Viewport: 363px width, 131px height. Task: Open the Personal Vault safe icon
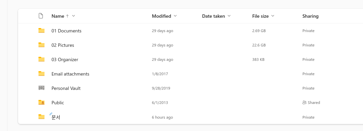41,88
